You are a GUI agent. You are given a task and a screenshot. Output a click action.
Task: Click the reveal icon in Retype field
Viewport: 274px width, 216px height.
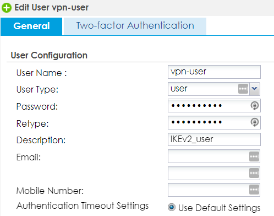coord(255,122)
